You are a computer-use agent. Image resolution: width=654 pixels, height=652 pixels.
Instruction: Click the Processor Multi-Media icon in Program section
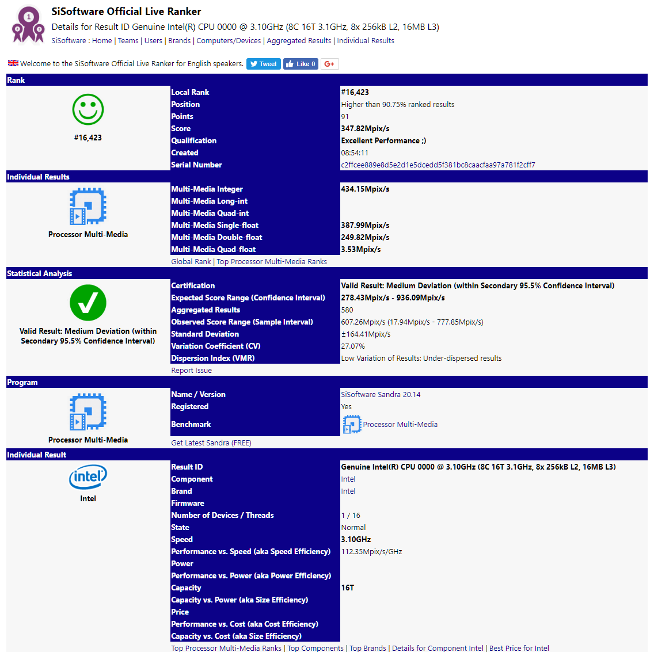tap(88, 412)
